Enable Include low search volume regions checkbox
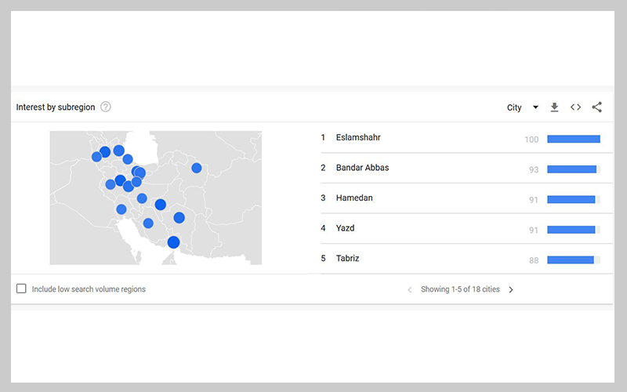627x392 pixels. pos(21,289)
